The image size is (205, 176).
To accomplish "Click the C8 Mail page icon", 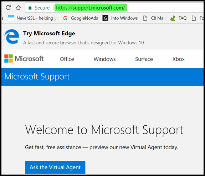I will 145,18.
